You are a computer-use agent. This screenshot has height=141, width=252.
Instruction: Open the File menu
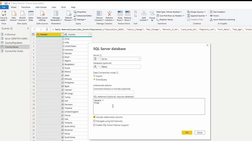click(x=4, y=7)
